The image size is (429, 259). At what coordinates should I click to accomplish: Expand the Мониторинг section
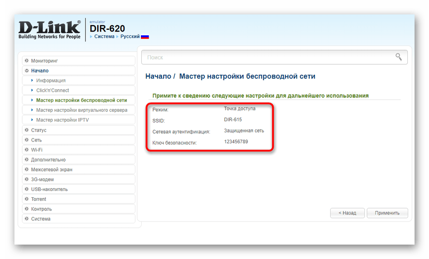click(x=44, y=61)
